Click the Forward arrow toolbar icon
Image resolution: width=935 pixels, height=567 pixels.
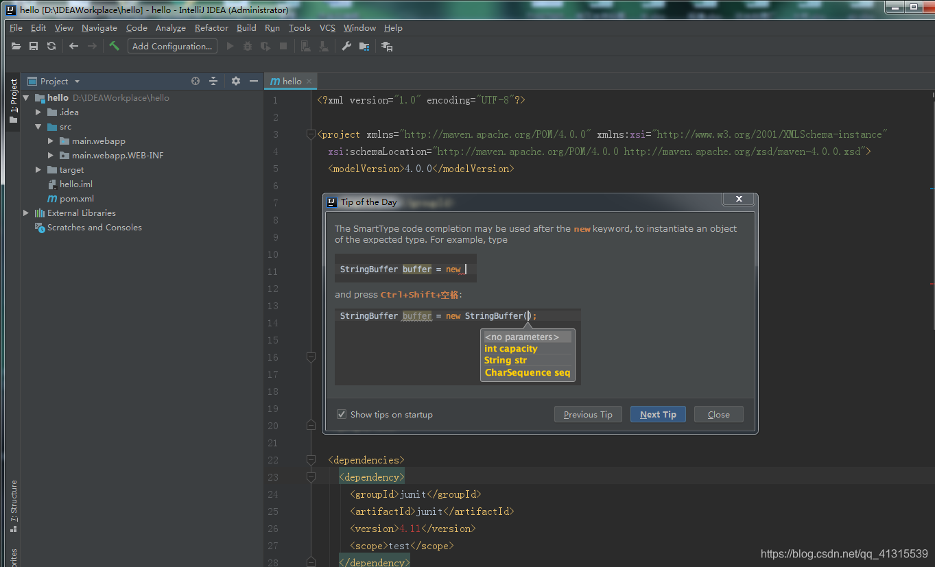click(x=92, y=46)
